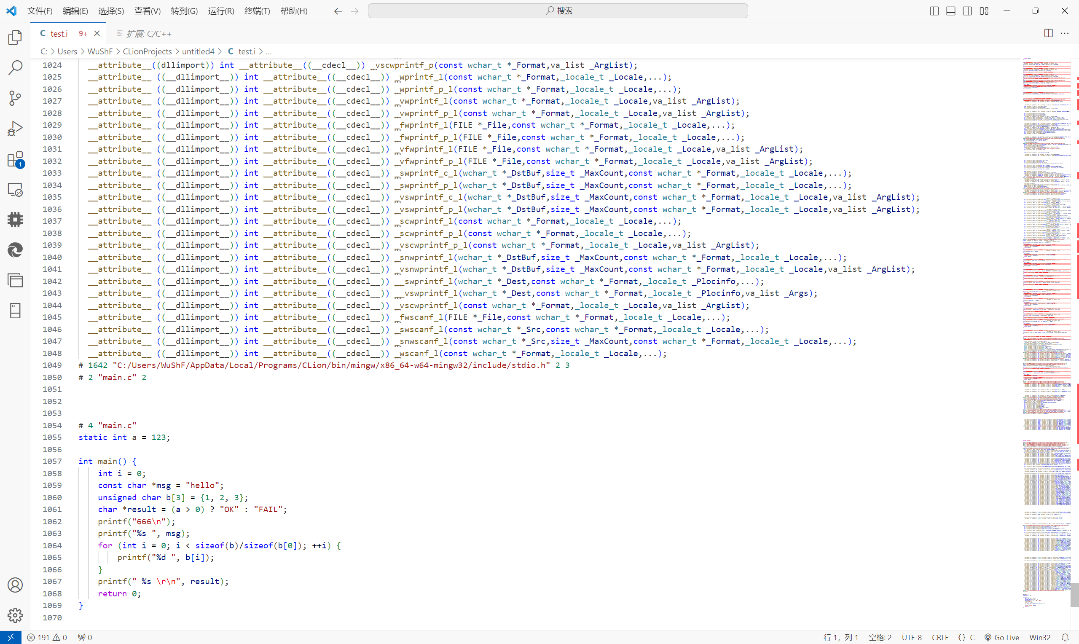Screen dimensions: 1079x644
Task: Open the Accounts menu
Action: pyautogui.click(x=15, y=585)
